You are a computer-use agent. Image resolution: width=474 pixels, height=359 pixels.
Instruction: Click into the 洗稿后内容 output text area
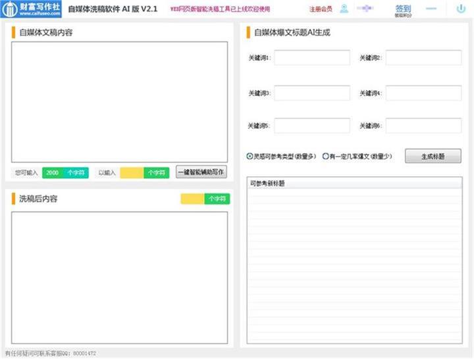point(119,277)
